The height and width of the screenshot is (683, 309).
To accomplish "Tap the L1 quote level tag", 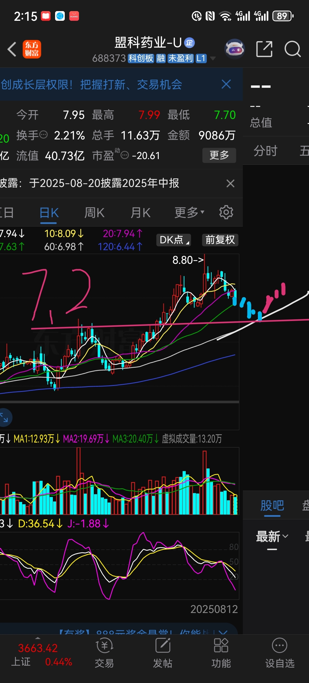I will (x=201, y=58).
